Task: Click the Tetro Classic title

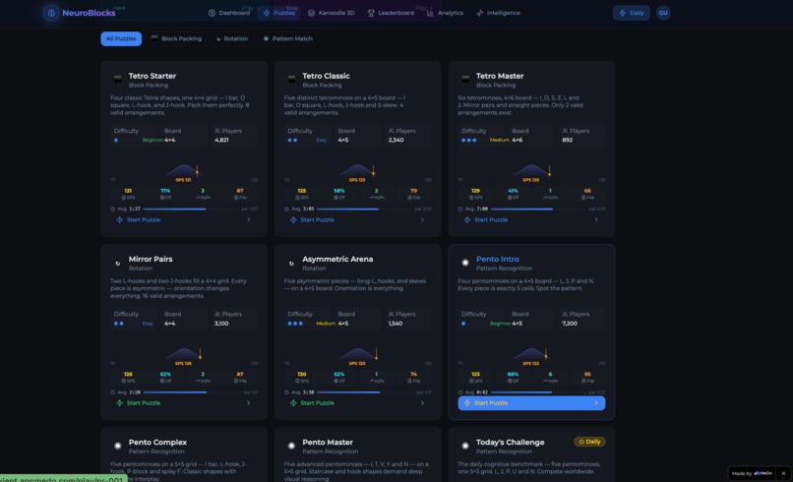Action: coord(327,76)
